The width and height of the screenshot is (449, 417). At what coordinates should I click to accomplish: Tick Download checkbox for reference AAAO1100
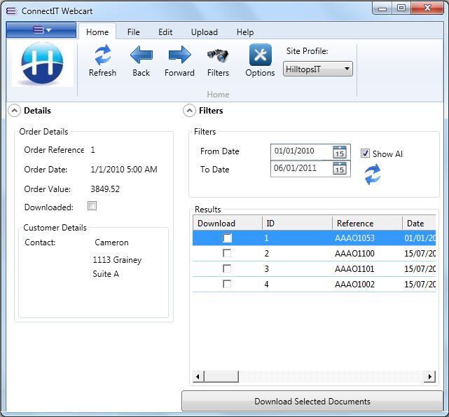[227, 253]
